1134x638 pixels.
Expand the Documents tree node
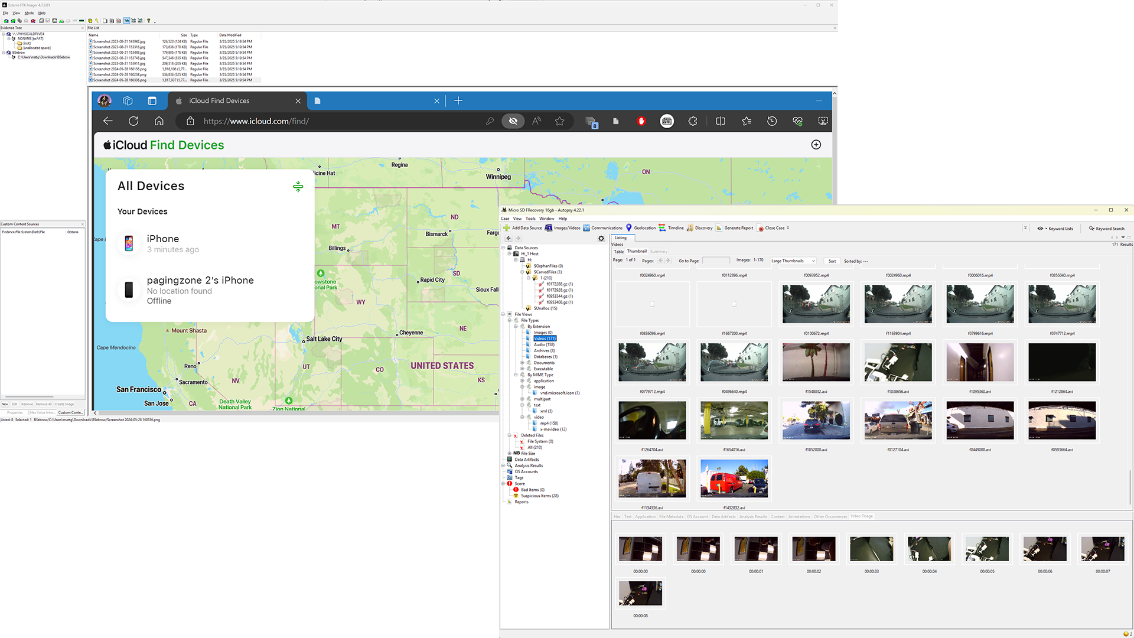point(522,363)
